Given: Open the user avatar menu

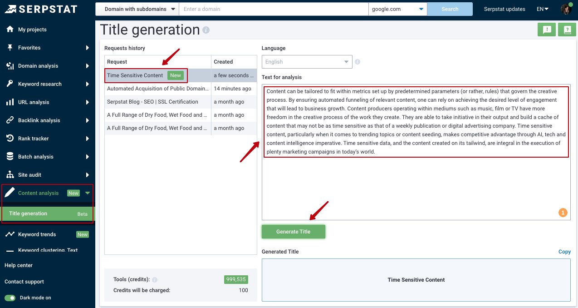Looking at the screenshot, I should pos(566,9).
